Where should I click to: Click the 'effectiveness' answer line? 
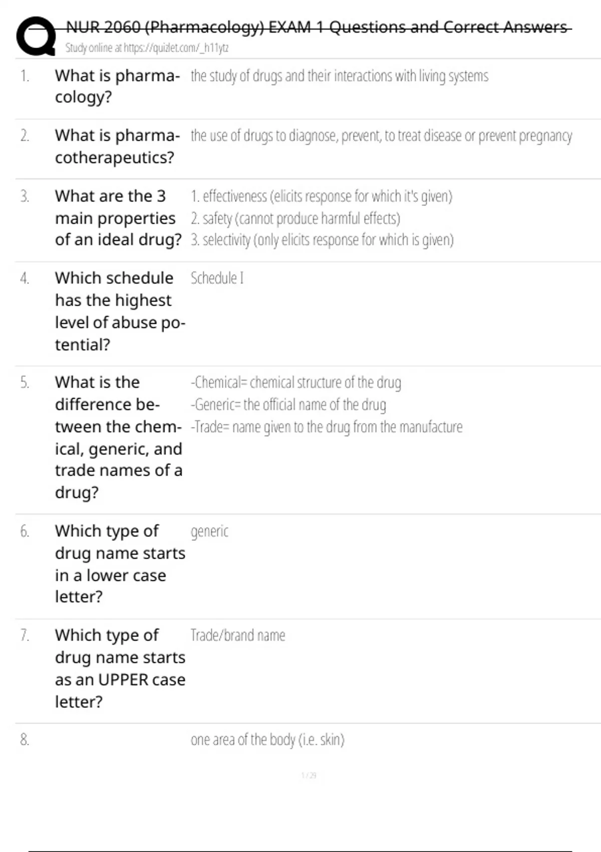(321, 196)
